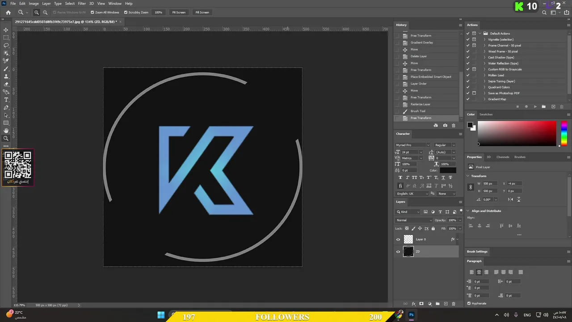Image resolution: width=572 pixels, height=322 pixels.
Task: Select the Eyedropper tool
Action: (x=6, y=61)
